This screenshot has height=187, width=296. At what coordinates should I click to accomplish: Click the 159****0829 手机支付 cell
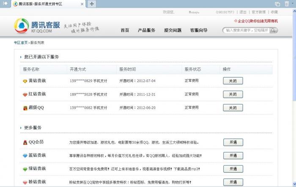[x=88, y=81]
